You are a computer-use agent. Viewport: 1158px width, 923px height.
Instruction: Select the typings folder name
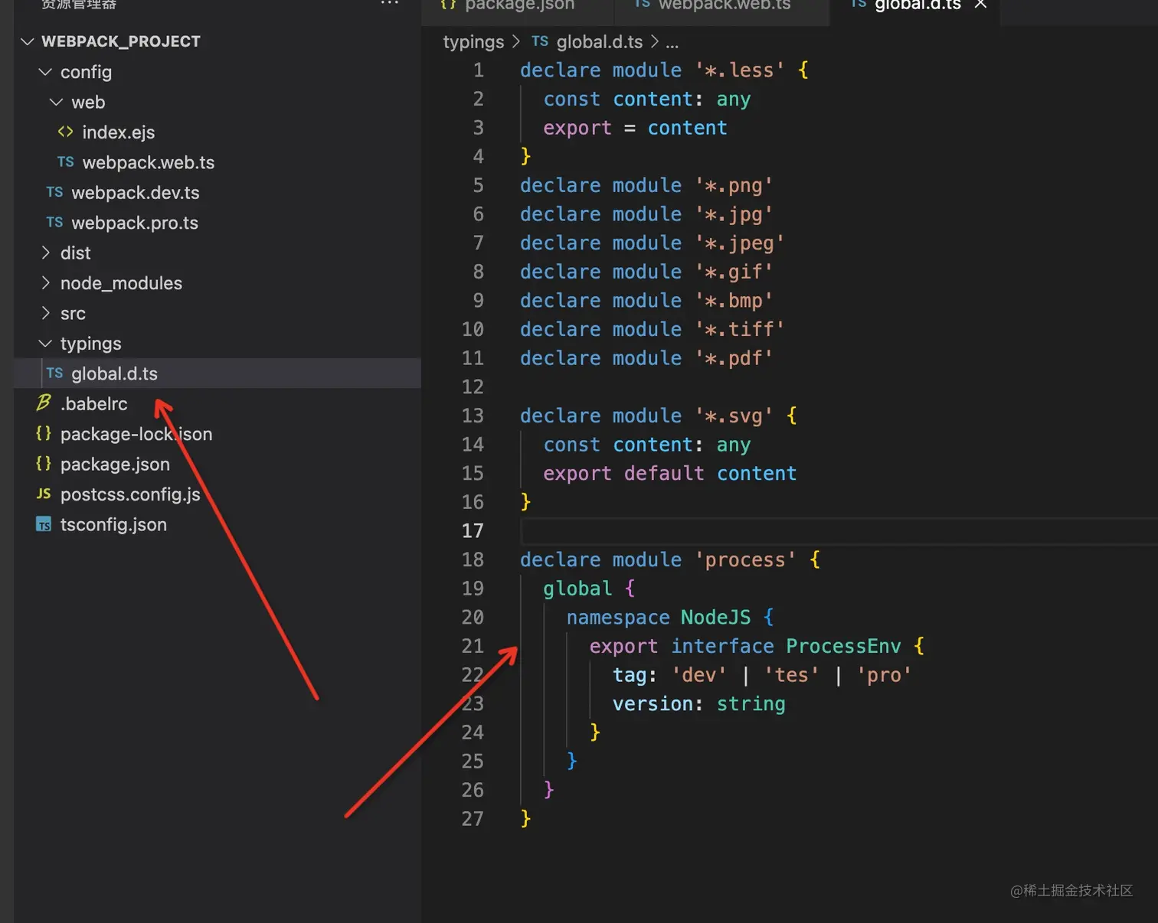tap(91, 344)
